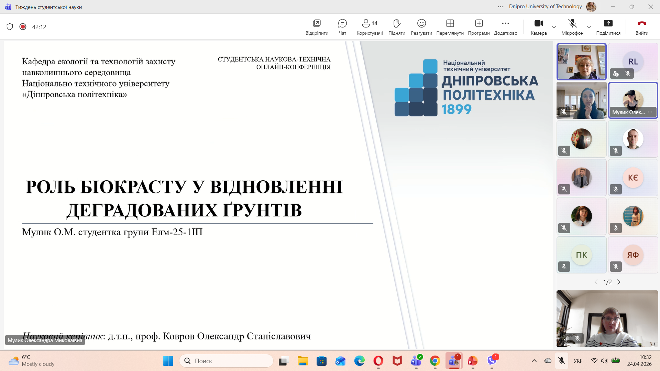Expand the microphone options dropdown arrow
The image size is (660, 371).
coord(589,27)
